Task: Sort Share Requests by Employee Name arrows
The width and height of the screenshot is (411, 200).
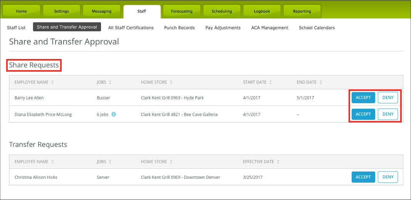Action: point(52,82)
